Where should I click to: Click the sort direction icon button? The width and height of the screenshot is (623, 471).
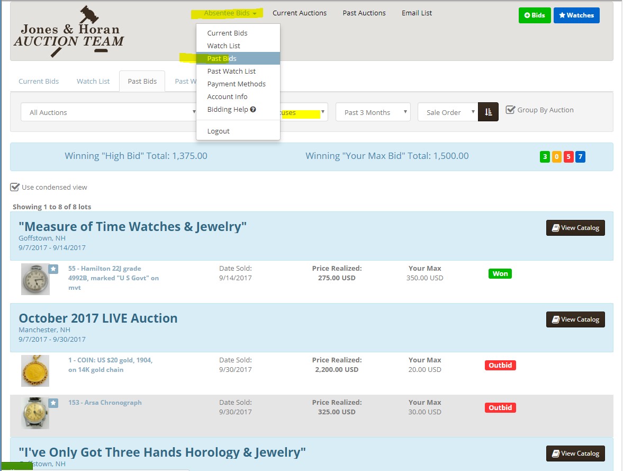click(x=488, y=112)
